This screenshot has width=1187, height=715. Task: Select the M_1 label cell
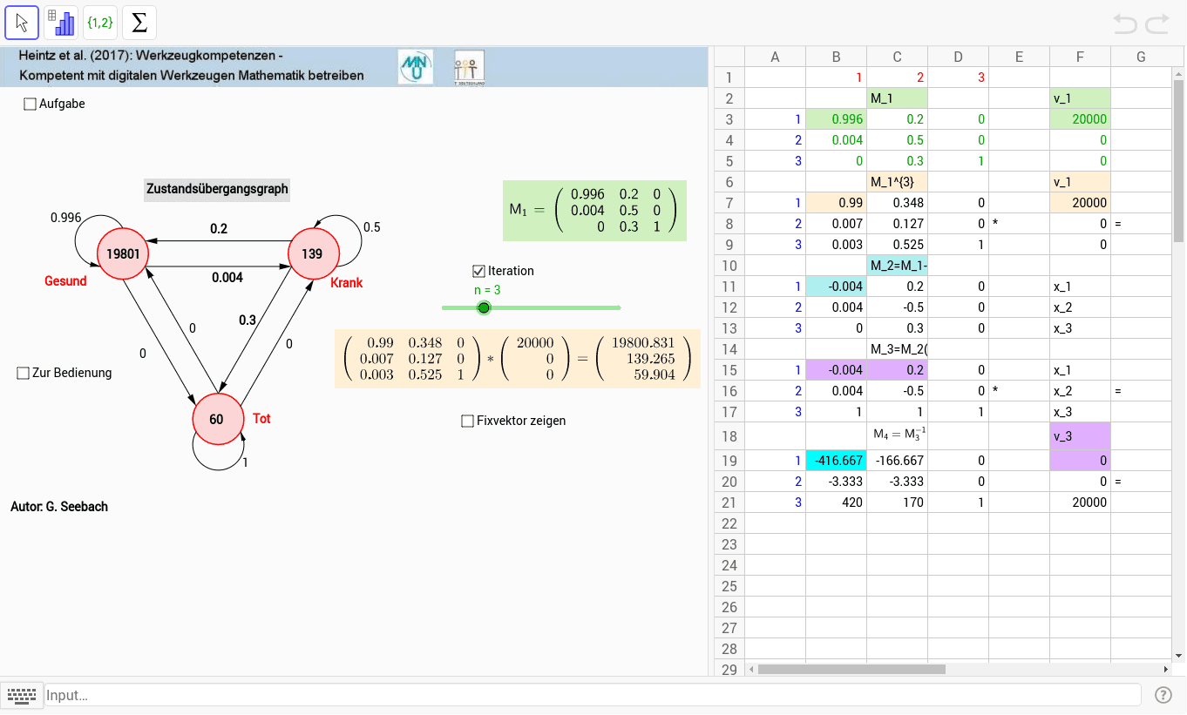pos(897,98)
